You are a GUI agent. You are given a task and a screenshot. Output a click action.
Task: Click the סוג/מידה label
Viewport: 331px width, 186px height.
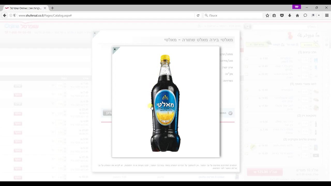tap(227, 61)
